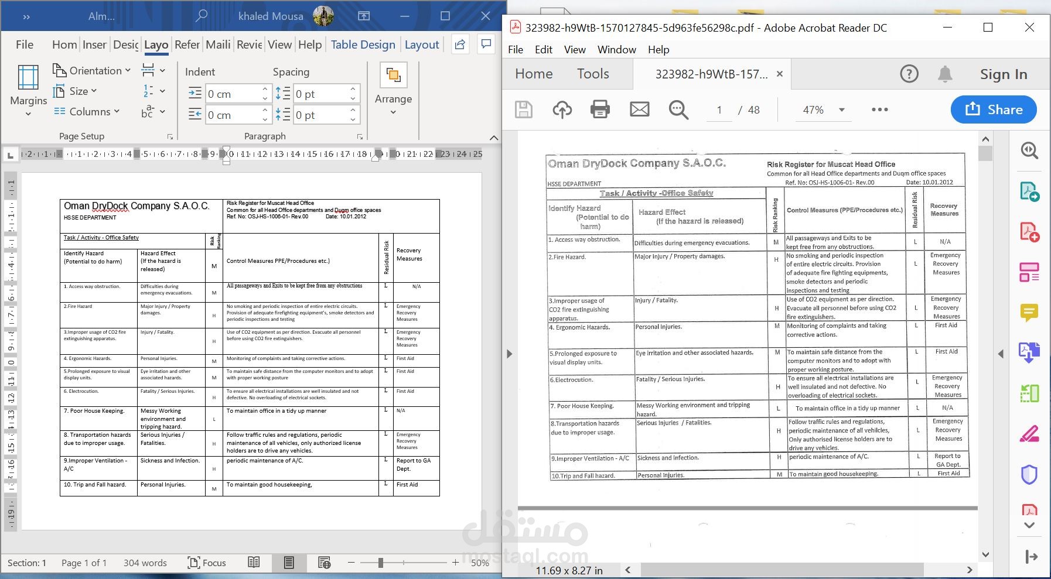Switch Word to Read Mode view icon
Viewport: 1051px width, 579px height.
[x=254, y=563]
